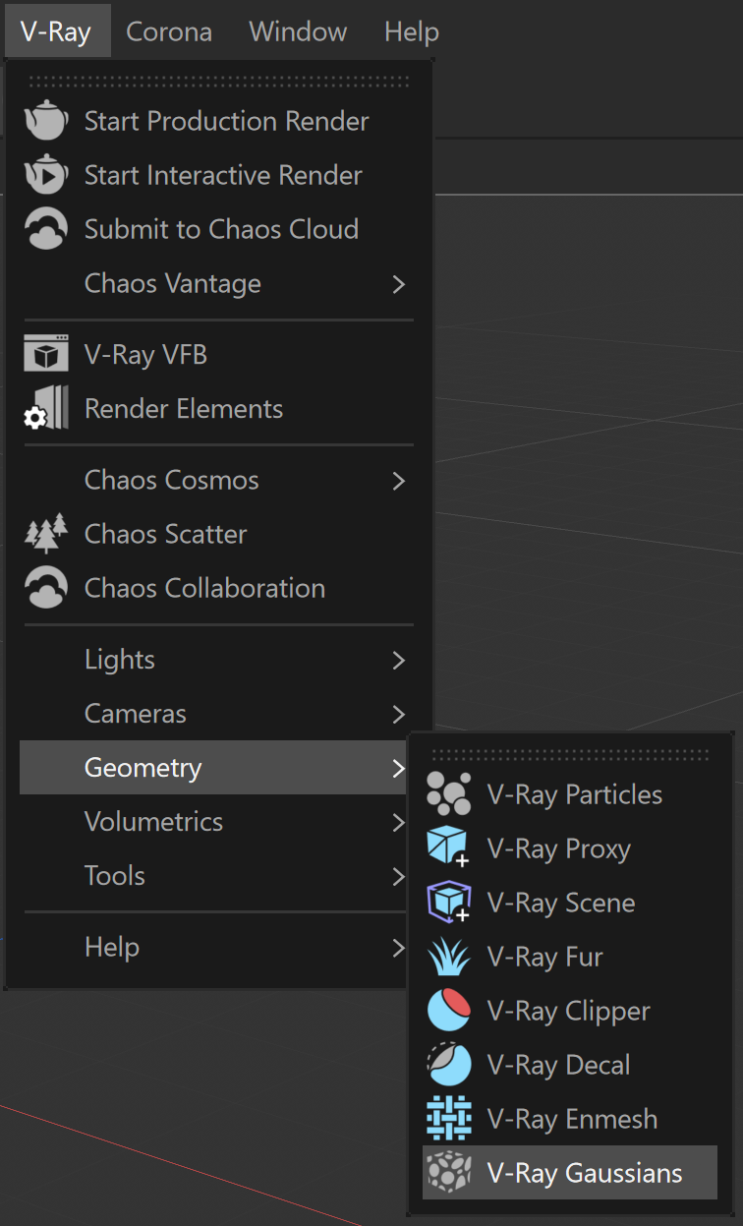Expand the Lights submenu arrow
This screenshot has width=743, height=1226.
click(x=398, y=660)
